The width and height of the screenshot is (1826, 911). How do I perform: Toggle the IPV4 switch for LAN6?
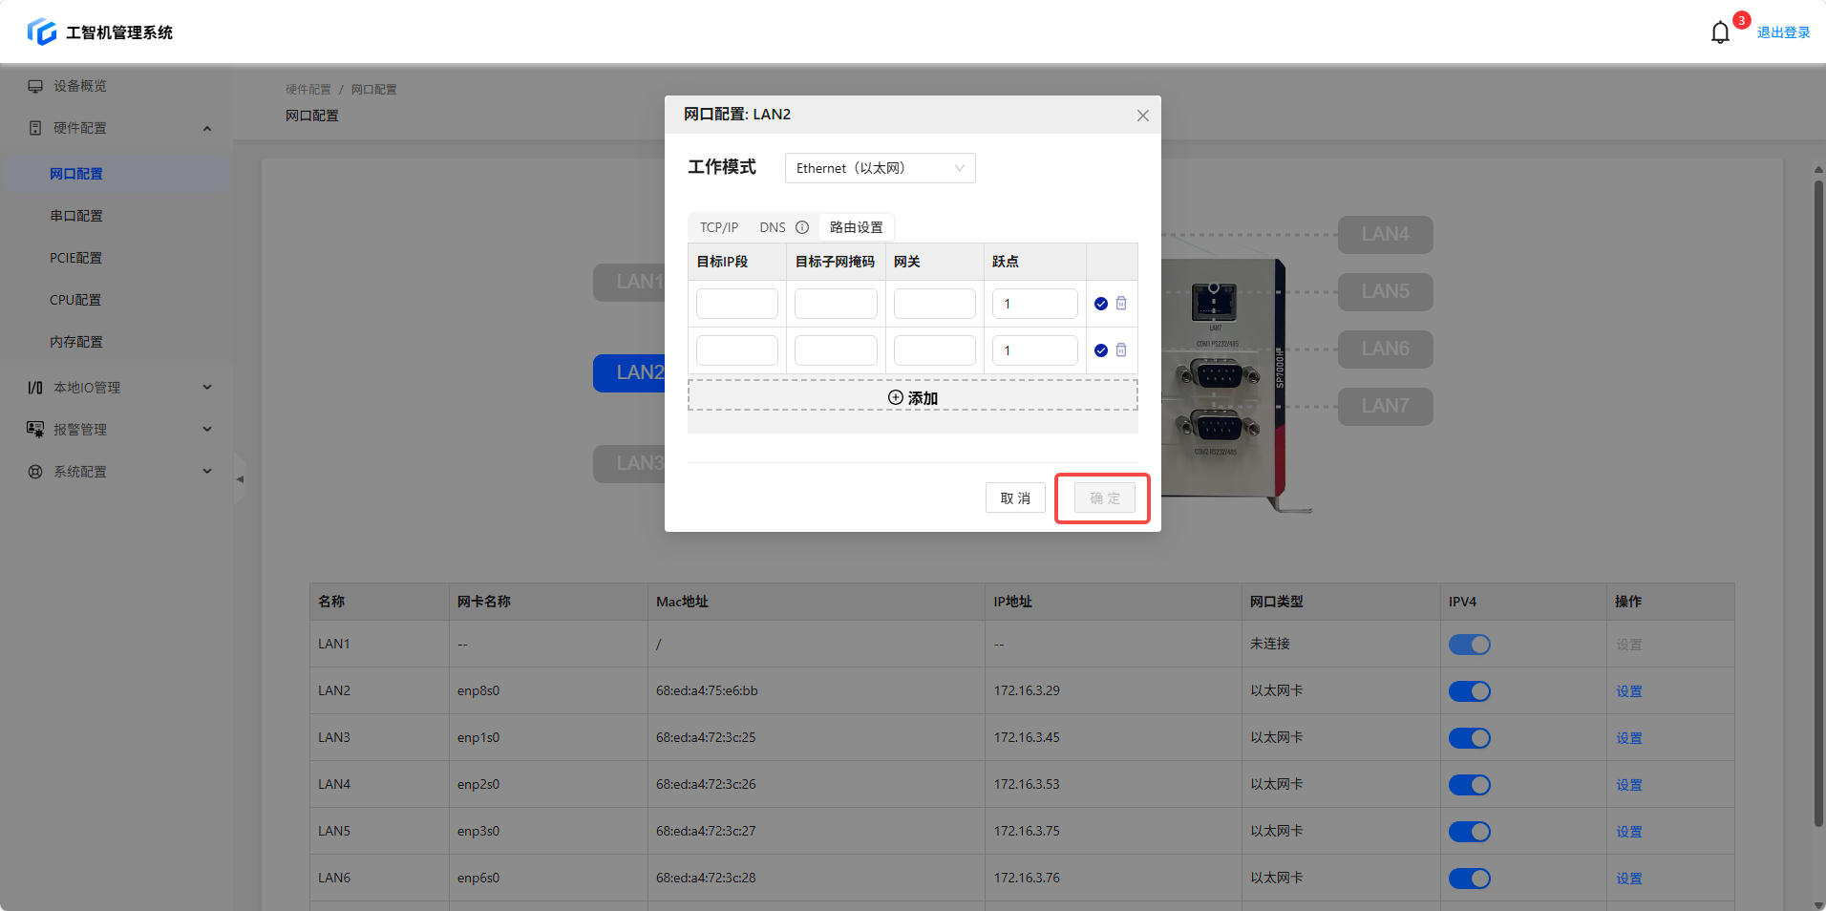click(x=1469, y=879)
